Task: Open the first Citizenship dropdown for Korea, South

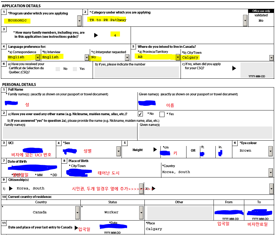Action: pos(141,189)
